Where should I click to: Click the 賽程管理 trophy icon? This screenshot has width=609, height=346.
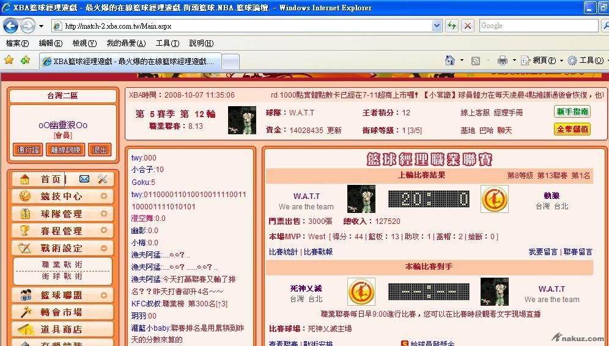pos(24,231)
